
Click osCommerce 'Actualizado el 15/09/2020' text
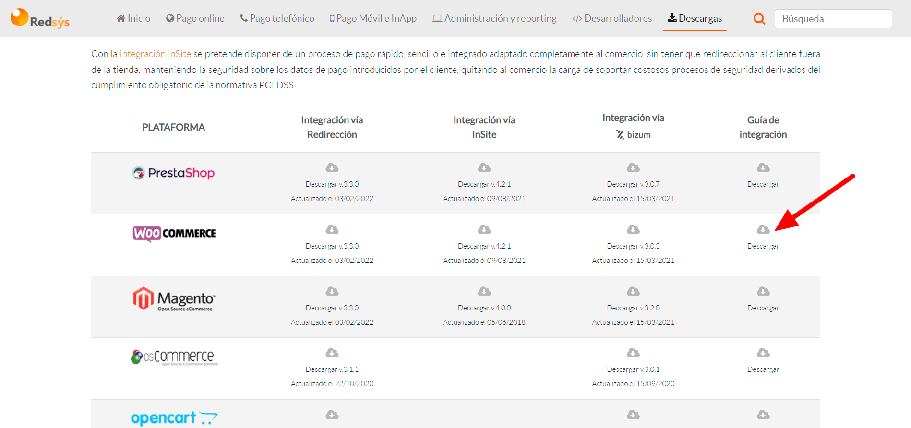[633, 384]
